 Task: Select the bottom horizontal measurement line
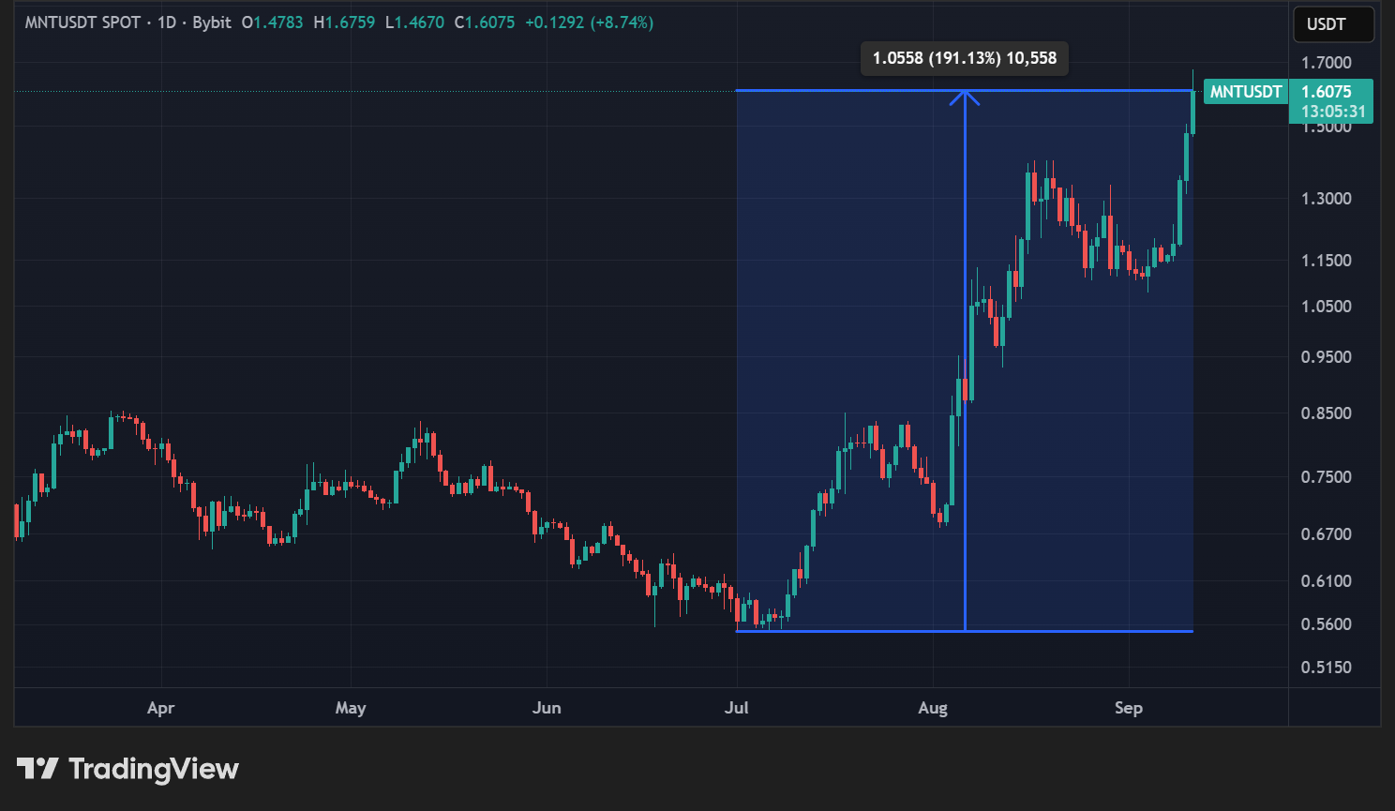(844, 631)
